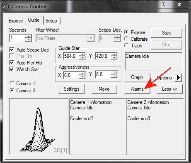Increase Aggressiveness X value
Image resolution: width=191 pixels, height=163 pixels.
82,73
